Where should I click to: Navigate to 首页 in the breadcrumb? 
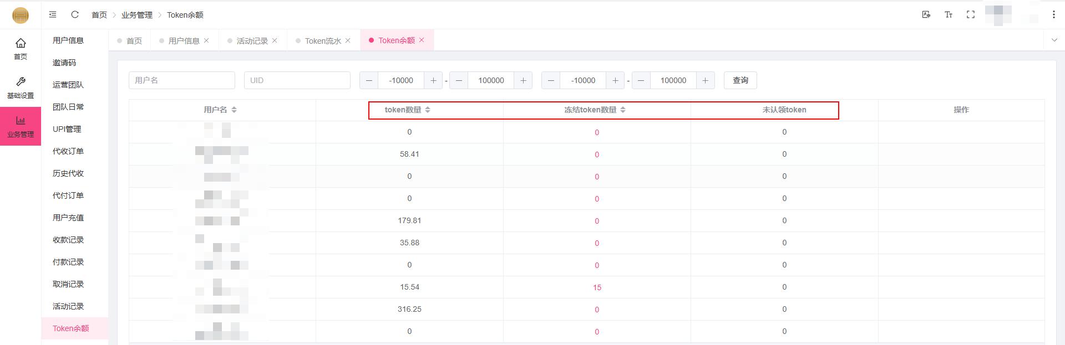coord(99,15)
